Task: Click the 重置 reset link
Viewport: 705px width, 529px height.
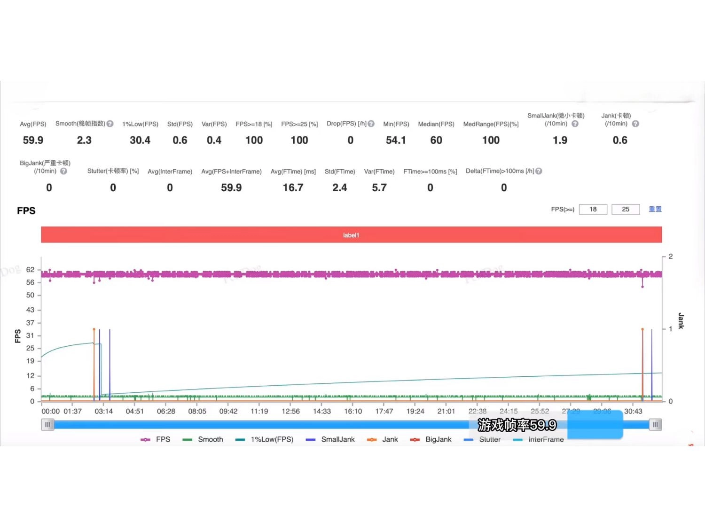Action: tap(655, 209)
